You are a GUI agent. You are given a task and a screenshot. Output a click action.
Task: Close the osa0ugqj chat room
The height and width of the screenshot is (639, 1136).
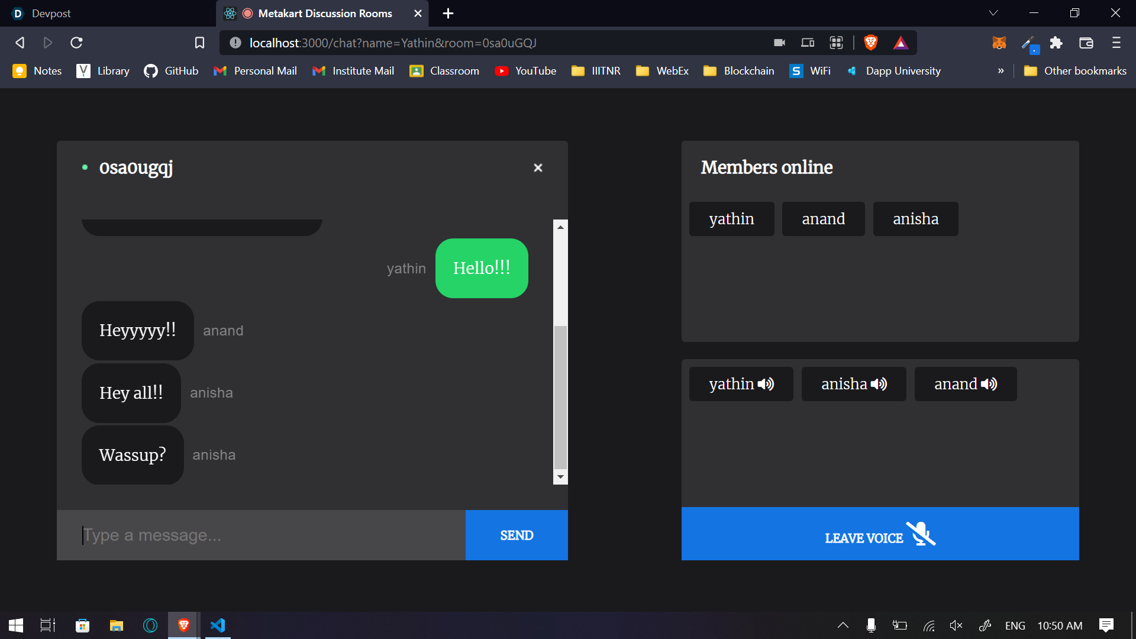click(x=538, y=168)
